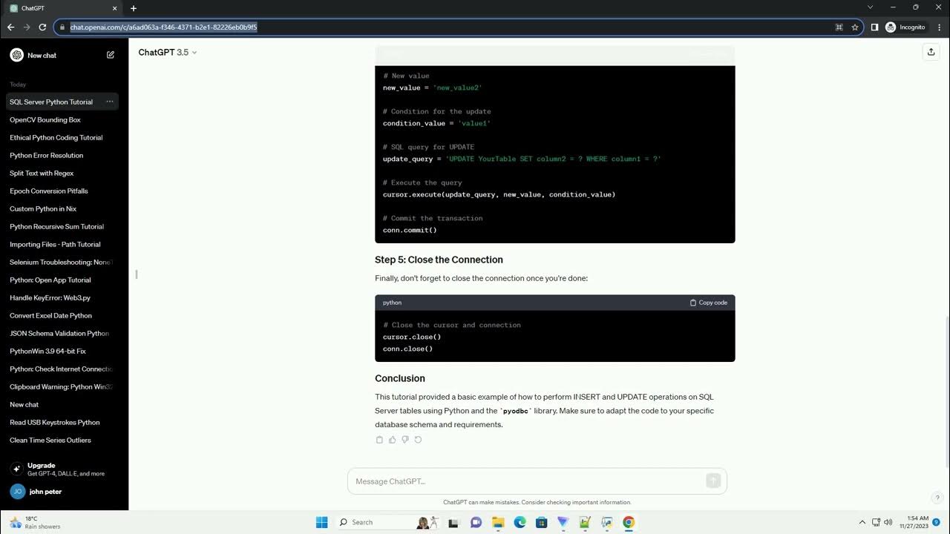The image size is (950, 534).
Task: Open File Explorer from the taskbar
Action: click(498, 522)
